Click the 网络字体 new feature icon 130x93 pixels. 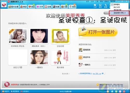(x=80, y=57)
